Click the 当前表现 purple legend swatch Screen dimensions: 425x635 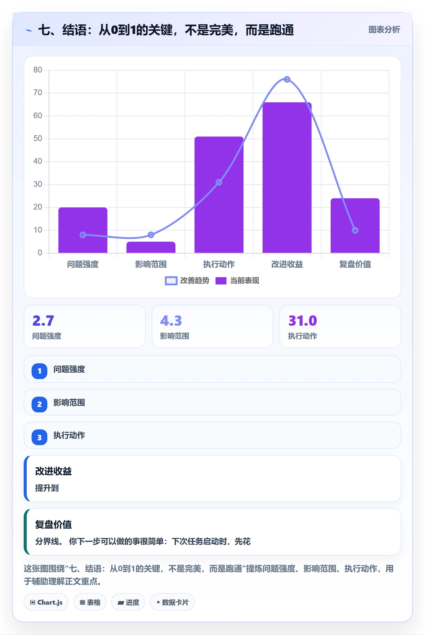pos(221,281)
